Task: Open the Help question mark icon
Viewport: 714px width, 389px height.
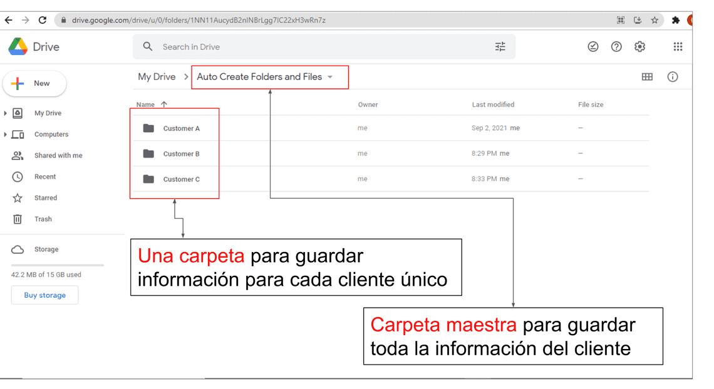Action: tap(616, 47)
